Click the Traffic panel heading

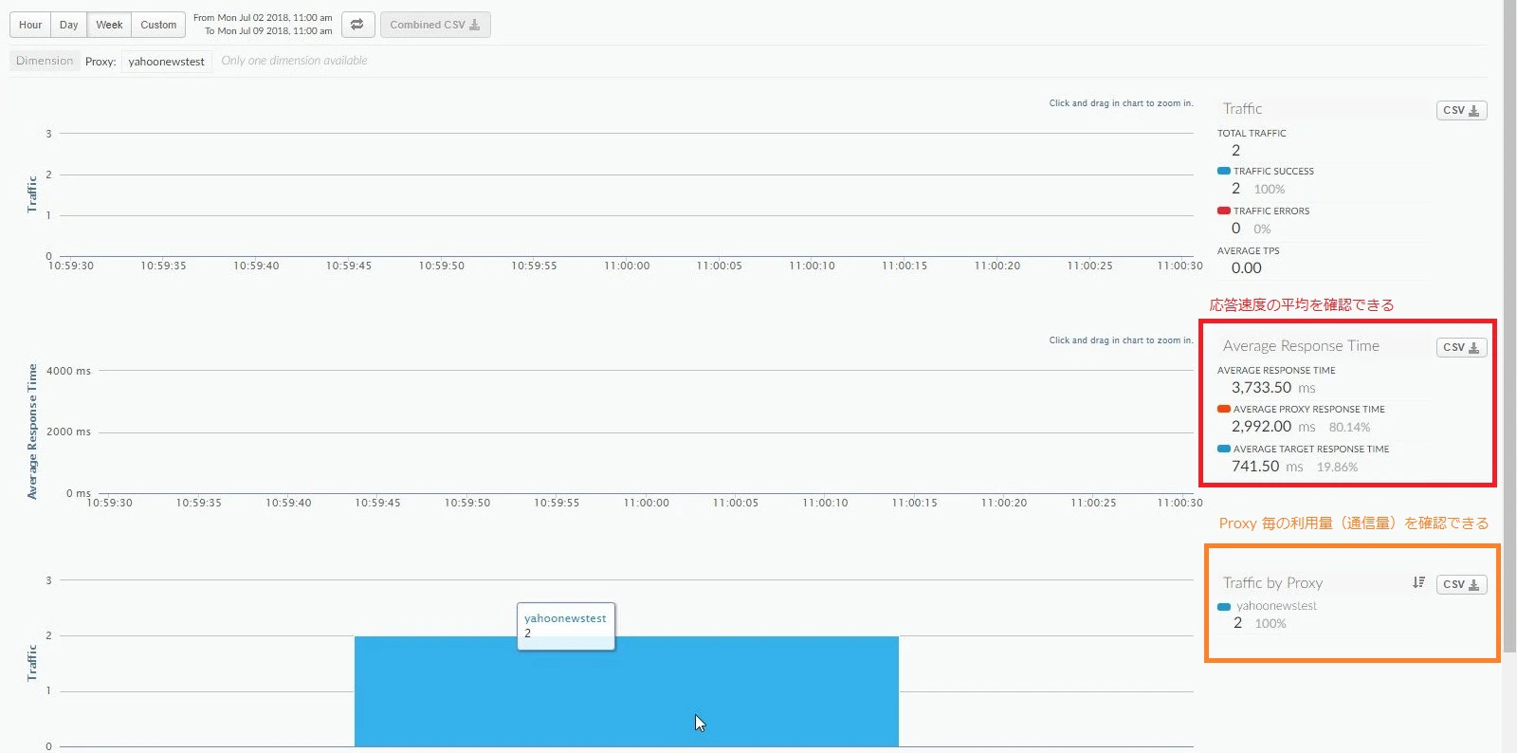click(x=1242, y=109)
